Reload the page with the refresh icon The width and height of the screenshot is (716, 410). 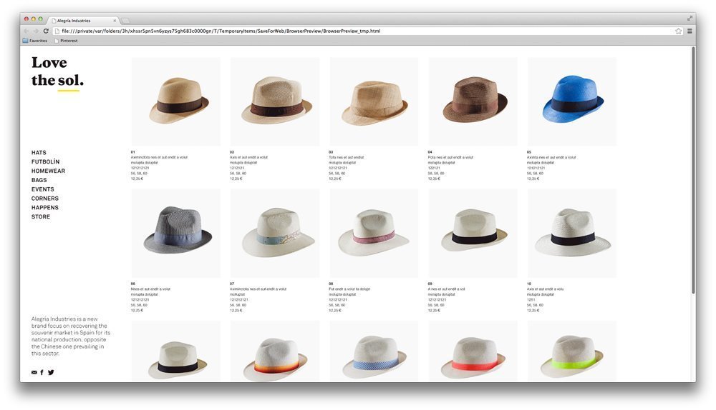[x=46, y=31]
